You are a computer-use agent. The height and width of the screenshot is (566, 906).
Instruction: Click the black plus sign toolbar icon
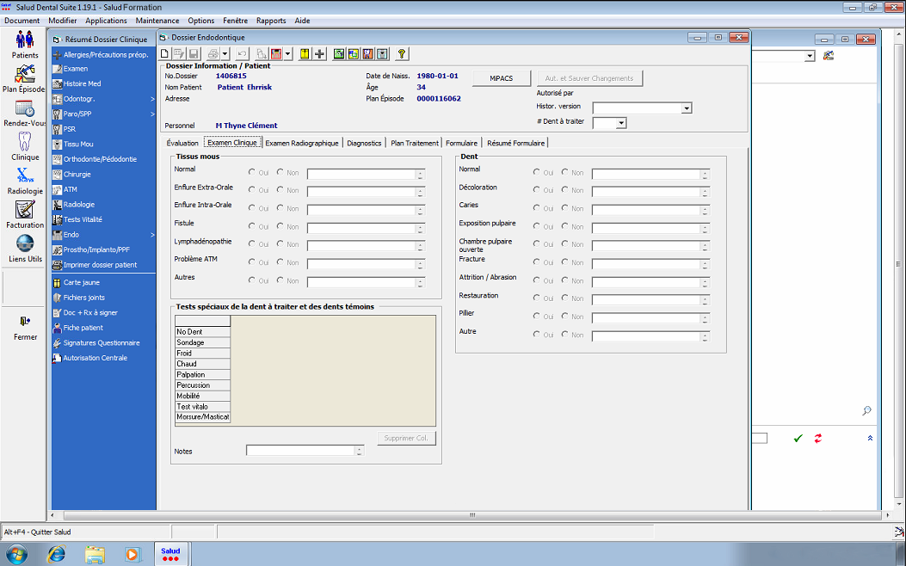[320, 53]
